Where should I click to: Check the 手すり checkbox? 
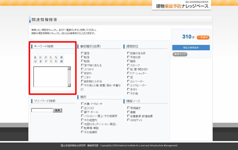128,89
